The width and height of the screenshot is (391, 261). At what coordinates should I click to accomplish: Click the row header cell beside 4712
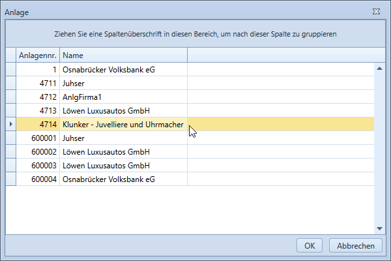point(11,97)
